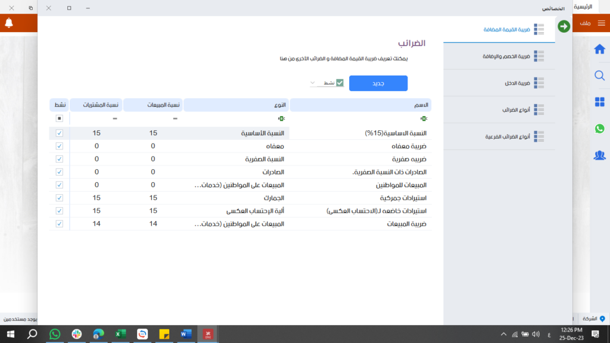Image resolution: width=610 pixels, height=343 pixels.
Task: Click the Home icon on the right sidebar
Action: coord(600,49)
